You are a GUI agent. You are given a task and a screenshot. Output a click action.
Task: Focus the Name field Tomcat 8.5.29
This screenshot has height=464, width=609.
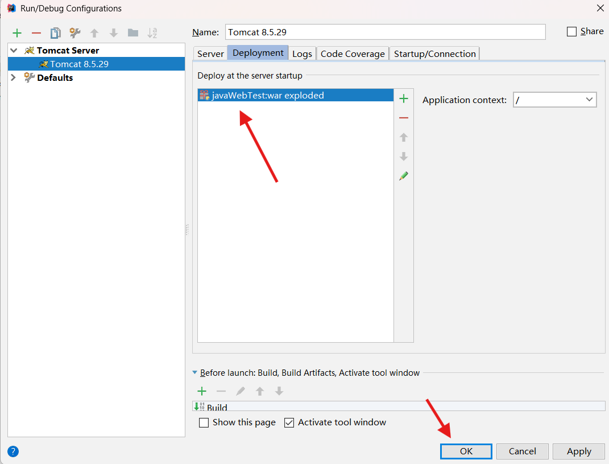tap(386, 32)
